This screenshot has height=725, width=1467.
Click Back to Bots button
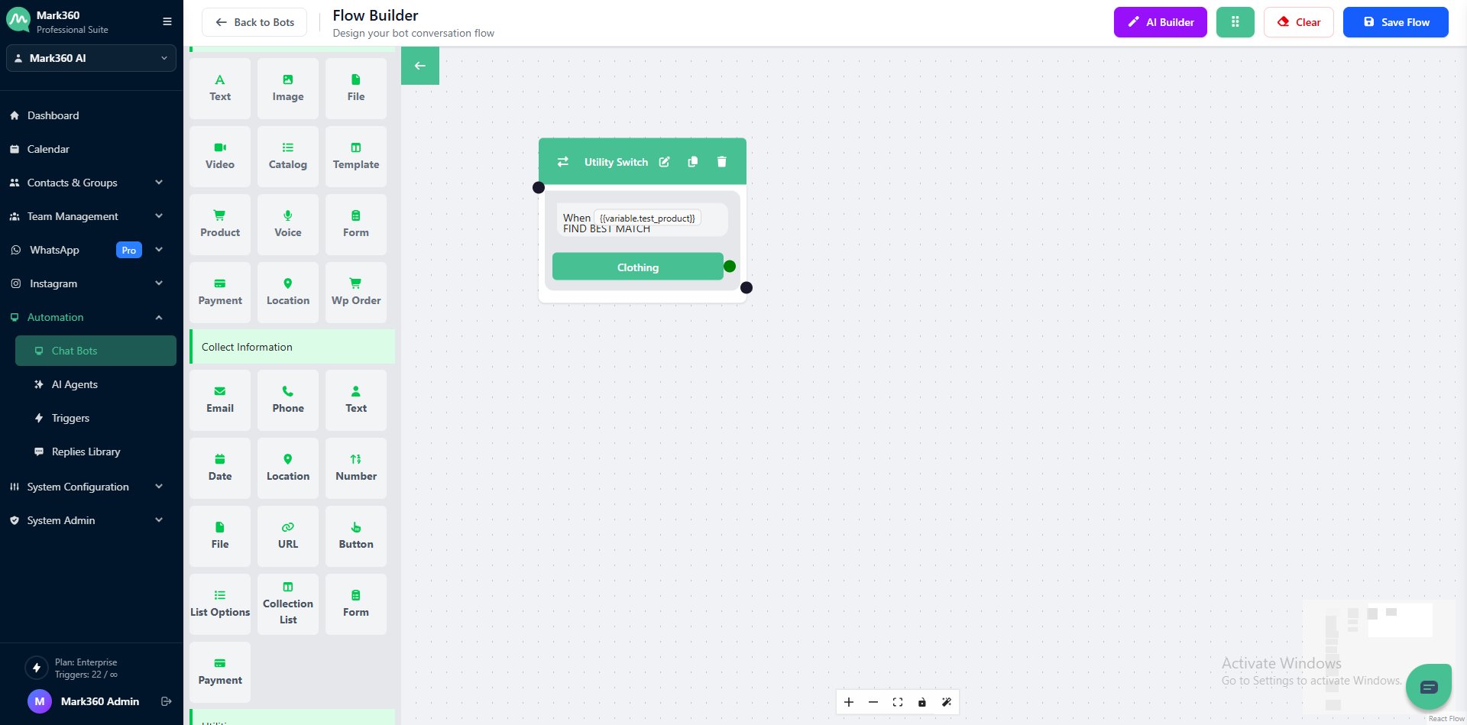coord(254,22)
